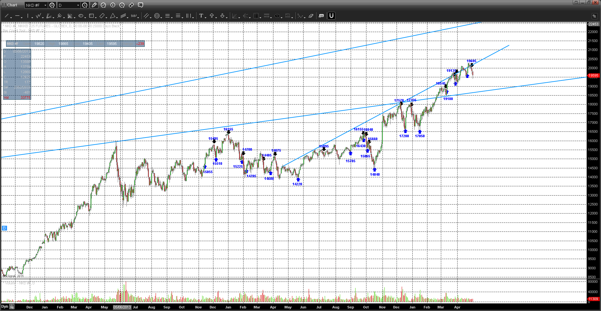601x311 pixels.
Task: Select the rectangle drawing tool
Action: [91, 16]
